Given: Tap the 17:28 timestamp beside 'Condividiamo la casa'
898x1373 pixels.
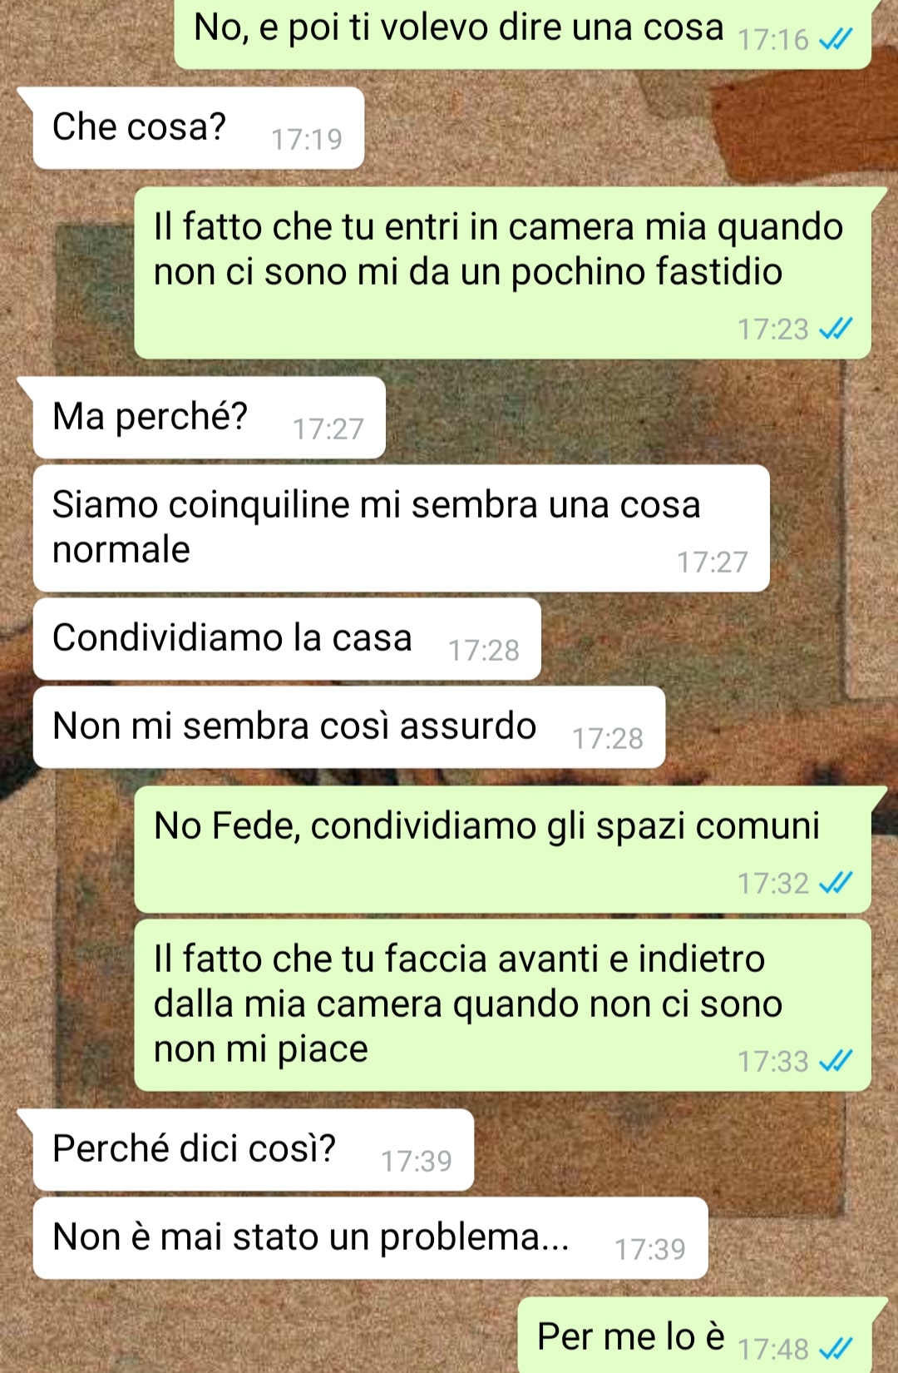Looking at the screenshot, I should (484, 650).
